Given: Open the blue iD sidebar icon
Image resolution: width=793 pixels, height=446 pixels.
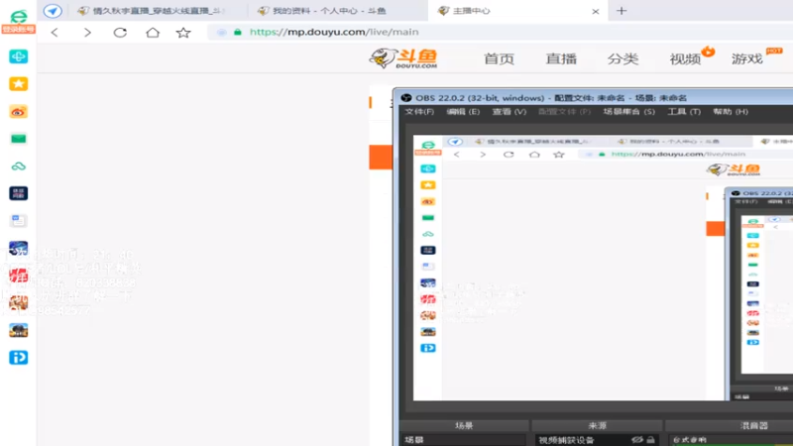Looking at the screenshot, I should tap(18, 358).
